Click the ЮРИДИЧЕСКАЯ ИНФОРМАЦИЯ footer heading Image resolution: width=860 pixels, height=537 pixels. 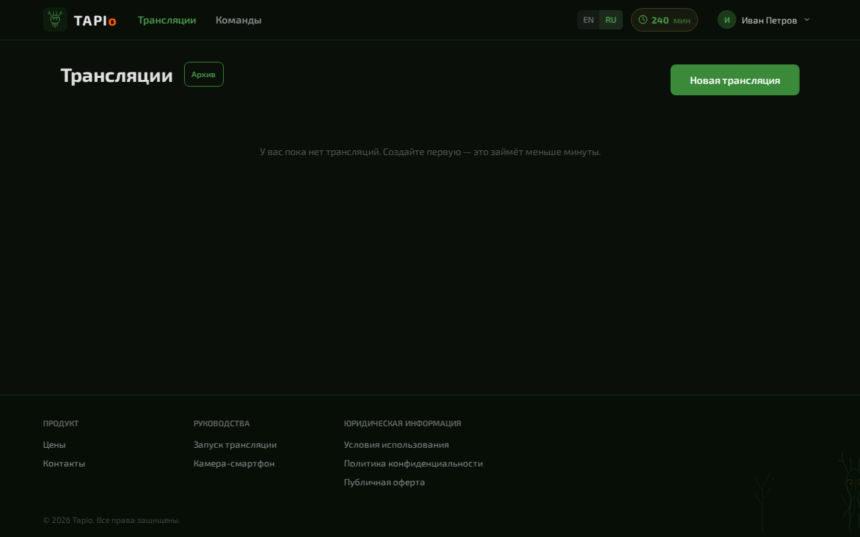[402, 424]
